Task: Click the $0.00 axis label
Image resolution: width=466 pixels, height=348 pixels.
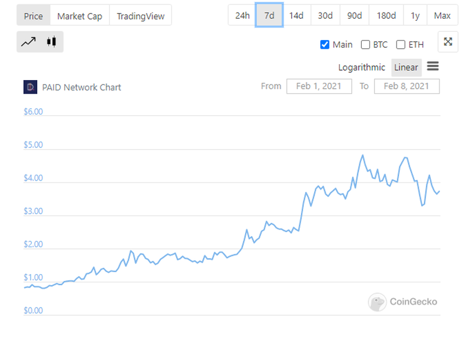Action: click(33, 311)
